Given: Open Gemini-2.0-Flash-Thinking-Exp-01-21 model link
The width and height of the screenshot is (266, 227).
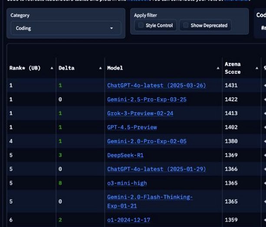Looking at the screenshot, I should (x=150, y=201).
